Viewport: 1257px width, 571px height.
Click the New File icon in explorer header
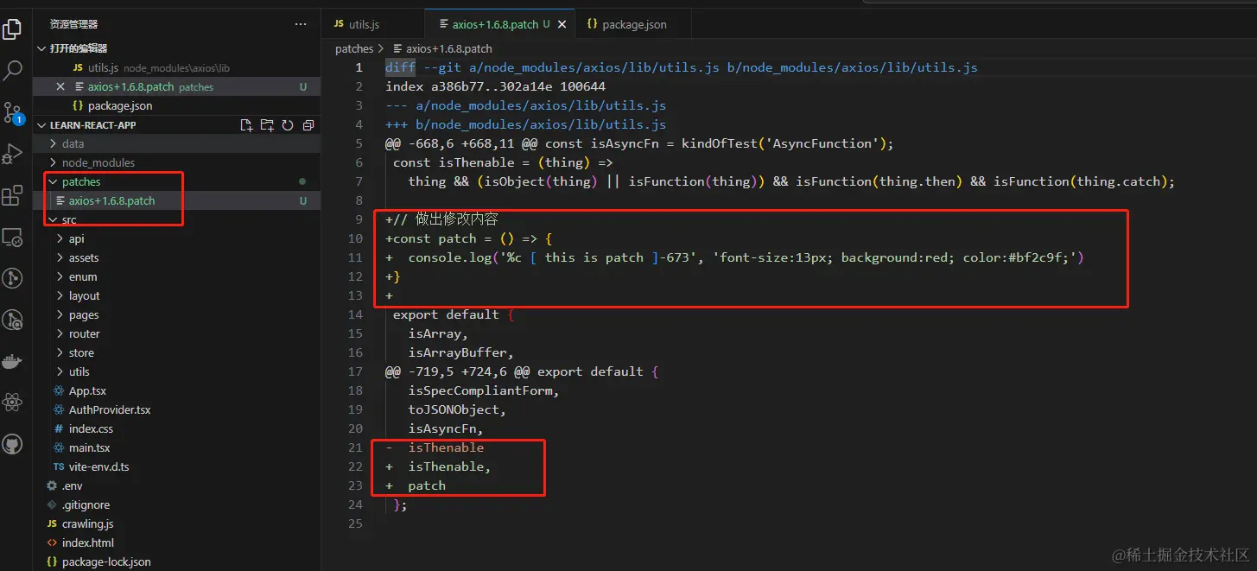(x=246, y=125)
